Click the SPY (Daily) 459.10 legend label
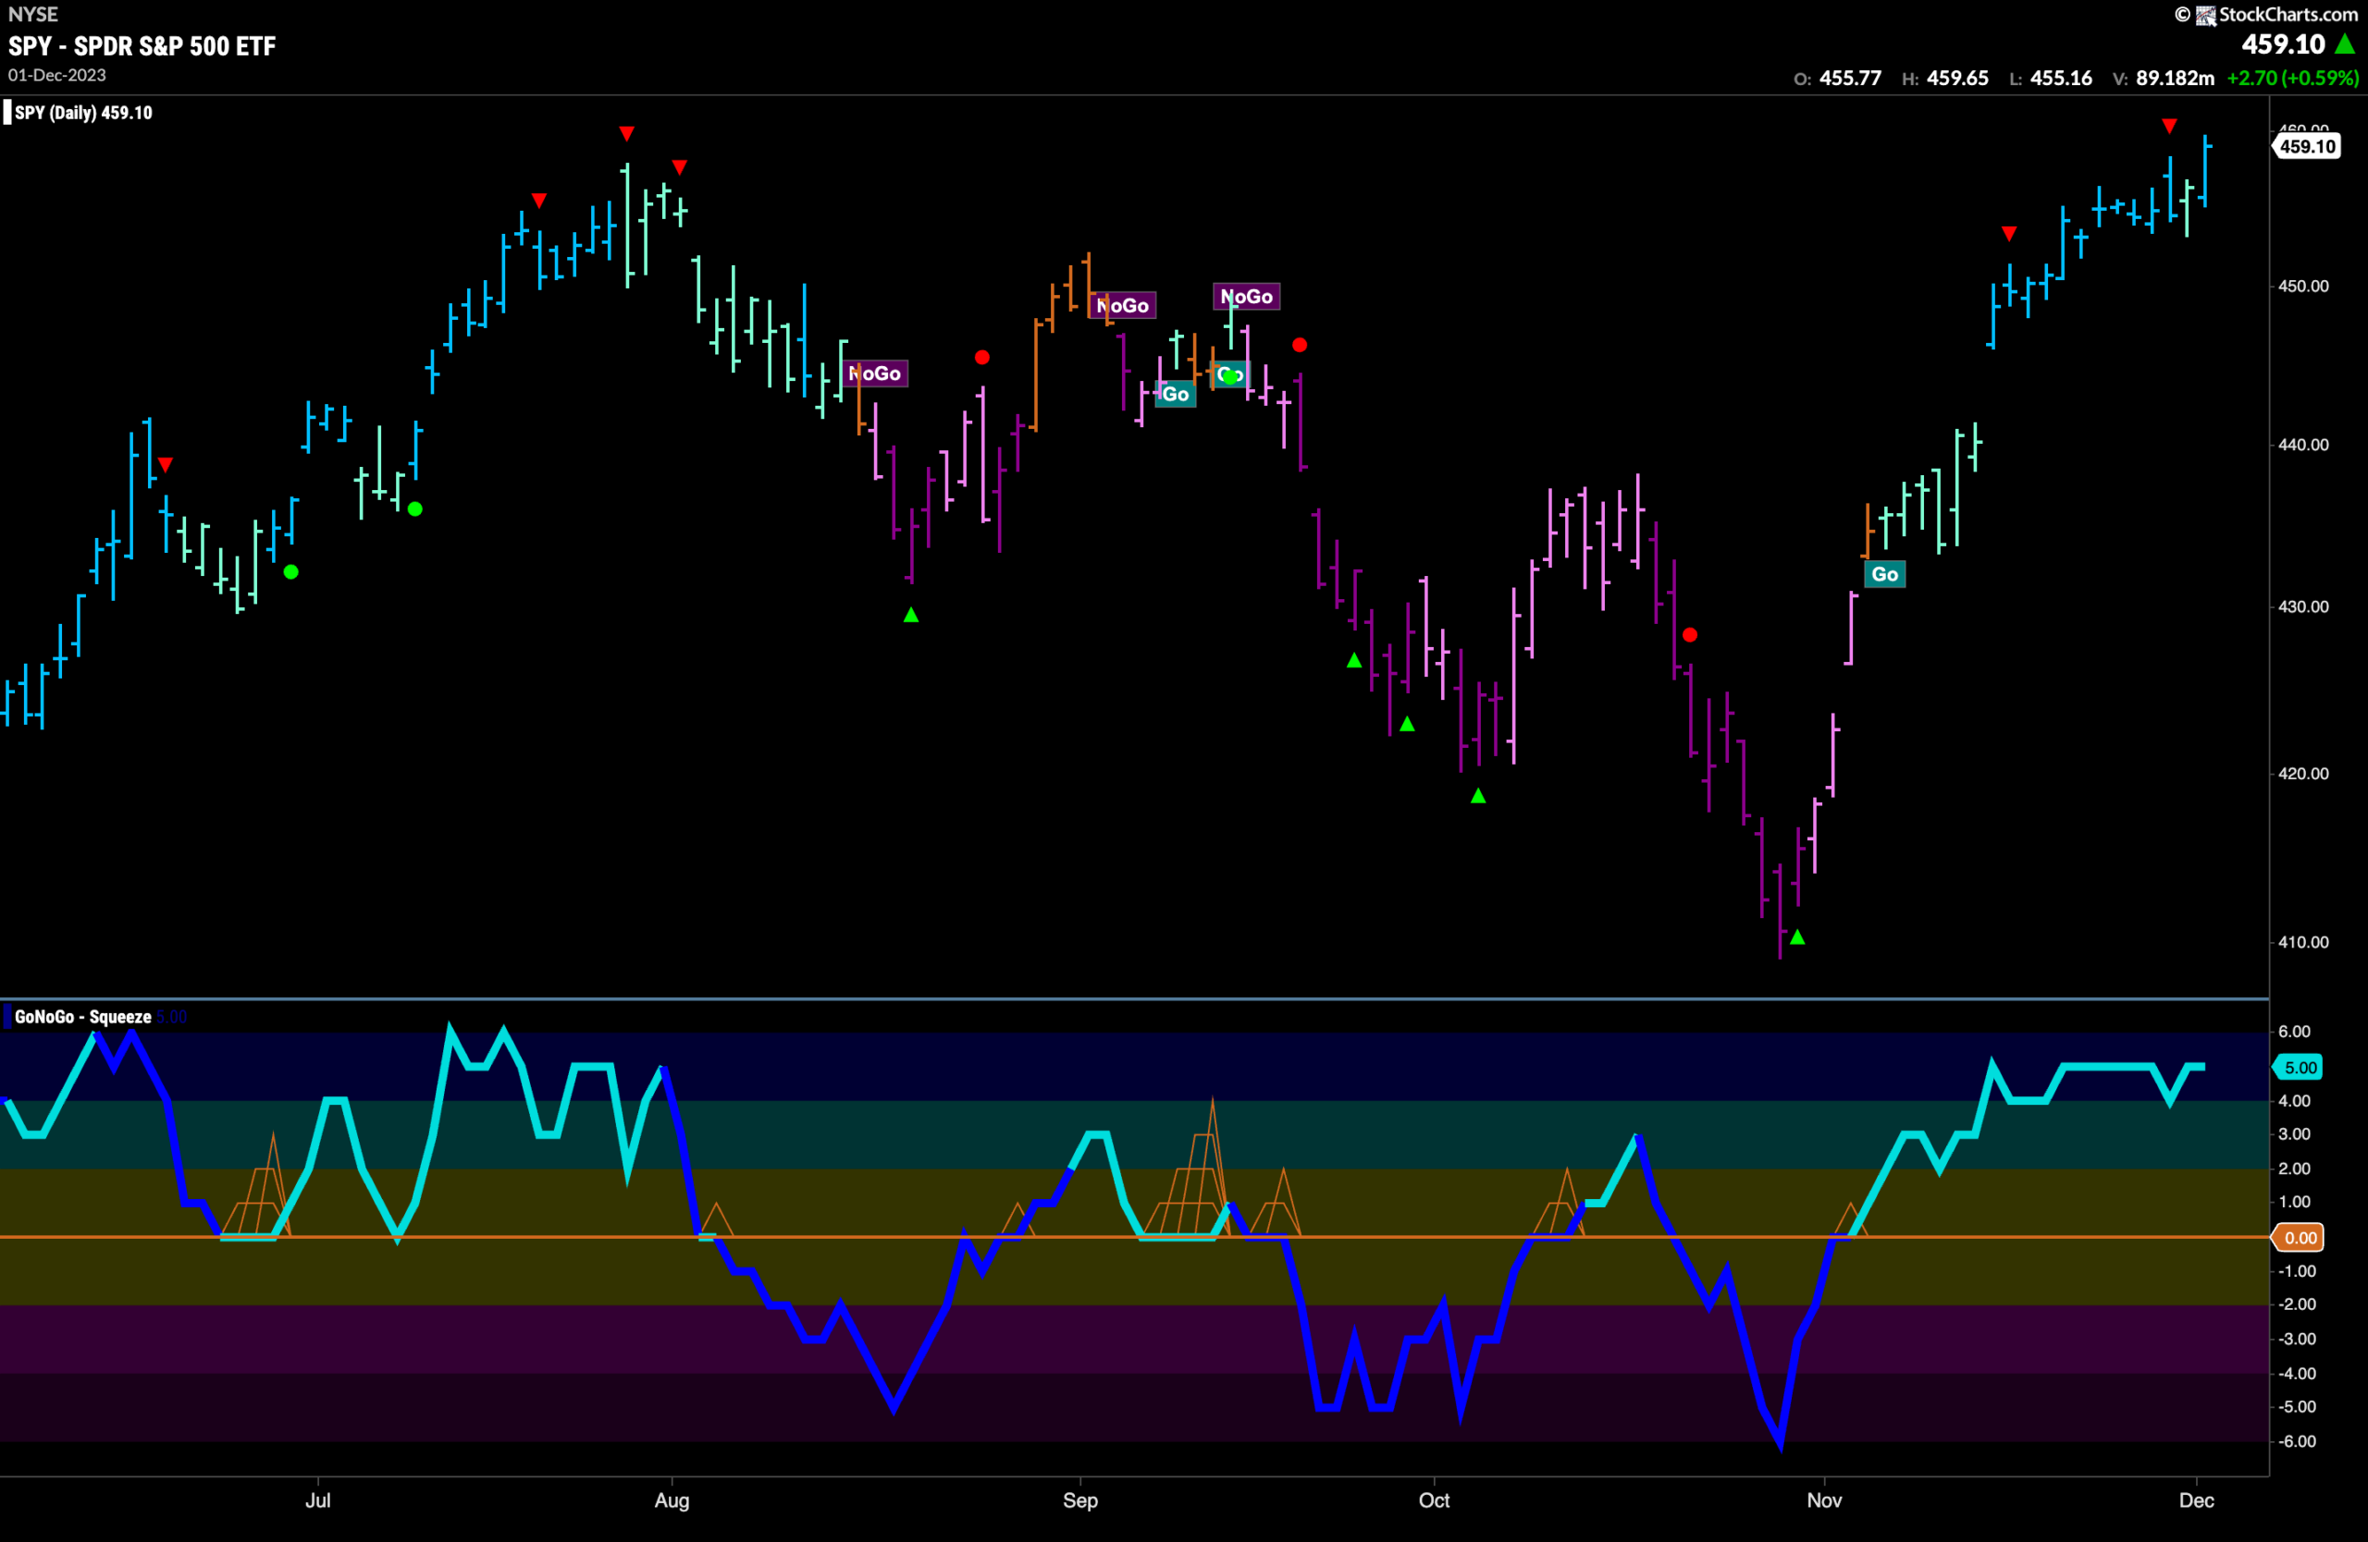 [x=83, y=113]
